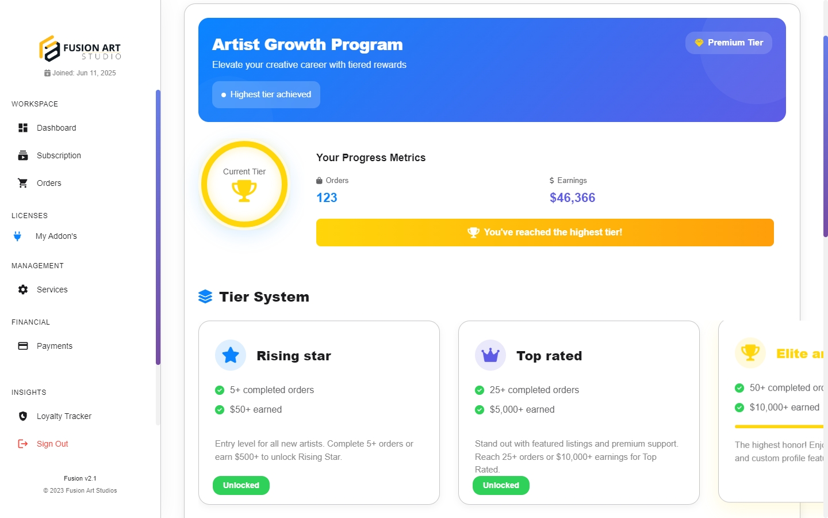This screenshot has height=518, width=828.
Task: Click the Services gear icon
Action: 23,290
